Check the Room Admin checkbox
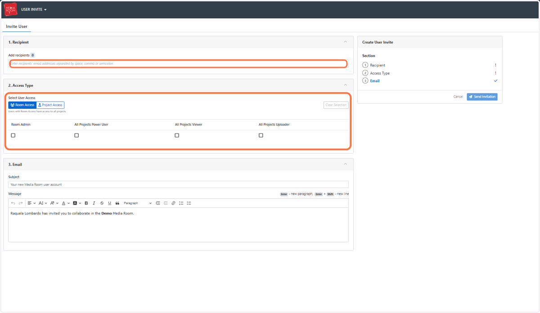 coord(13,135)
